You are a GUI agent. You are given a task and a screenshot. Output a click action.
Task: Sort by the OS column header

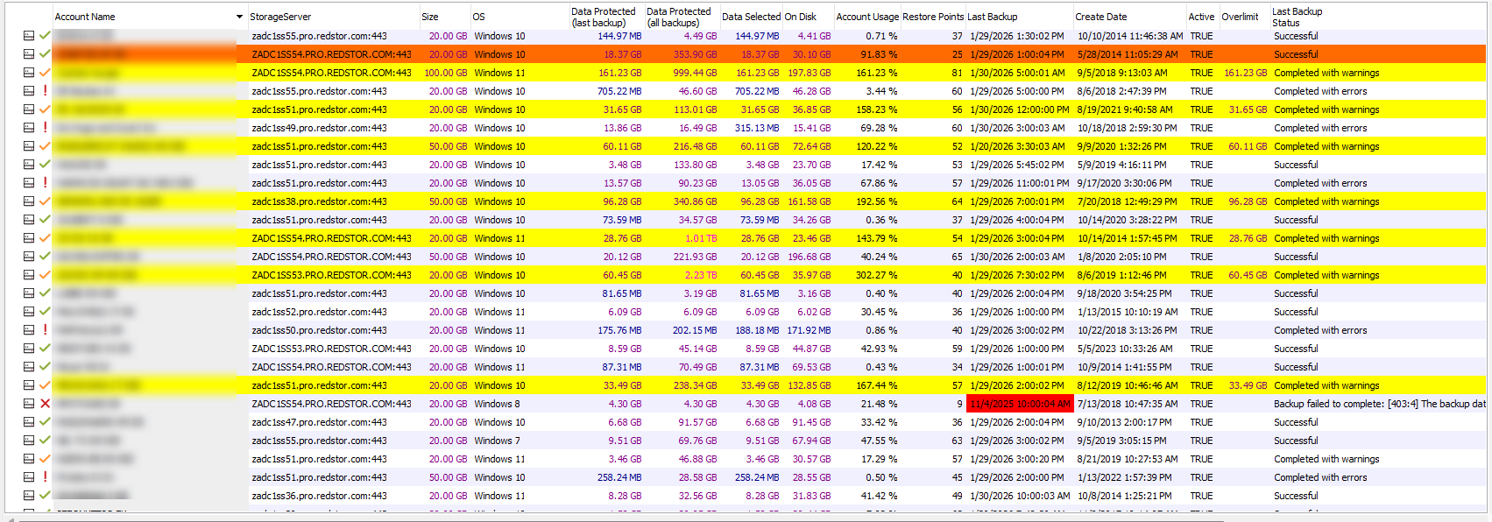(478, 17)
